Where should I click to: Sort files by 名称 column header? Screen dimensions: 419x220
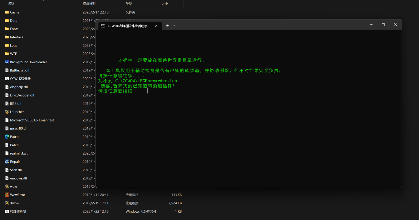point(11,3)
